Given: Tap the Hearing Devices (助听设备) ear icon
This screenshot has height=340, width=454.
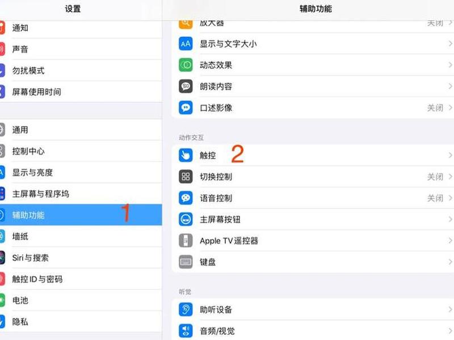Looking at the screenshot, I should 186,309.
